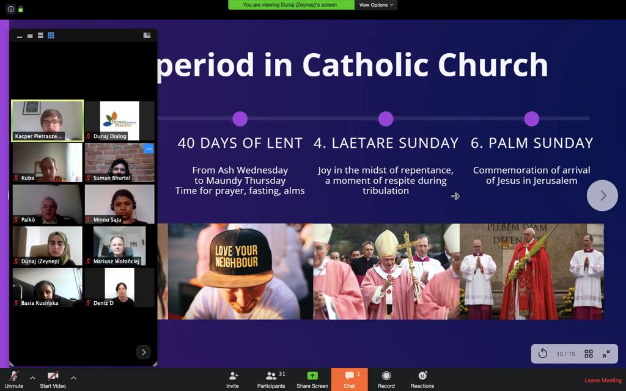Open the Chat panel
This screenshot has height=391, width=626.
pos(349,379)
